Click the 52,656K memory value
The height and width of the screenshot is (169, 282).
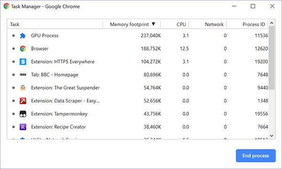pos(152,101)
